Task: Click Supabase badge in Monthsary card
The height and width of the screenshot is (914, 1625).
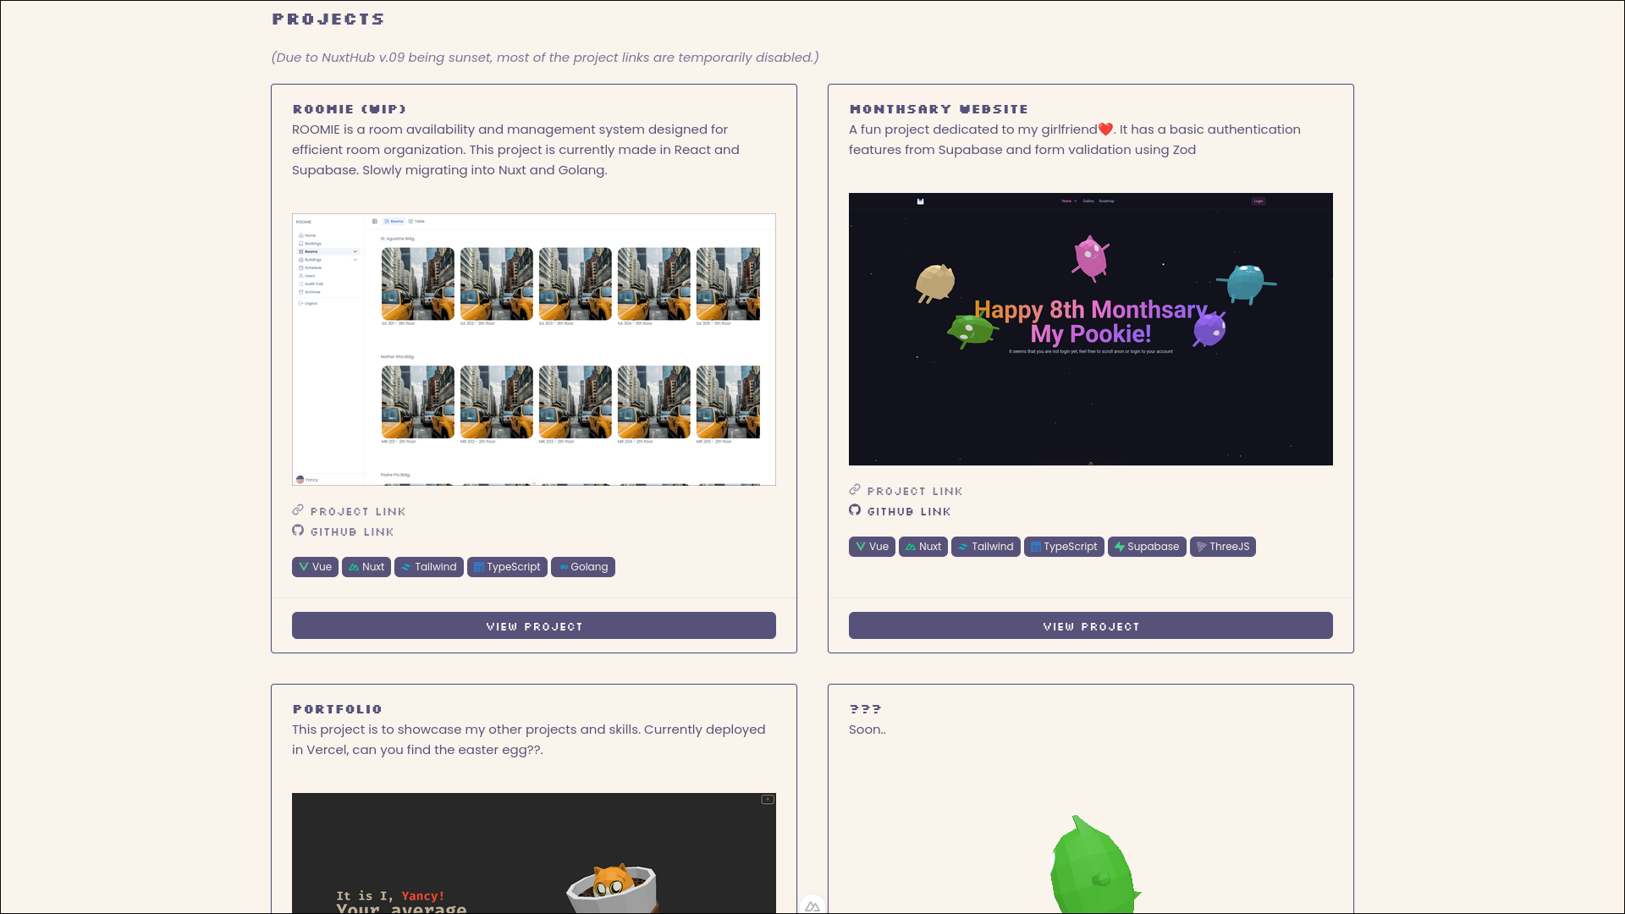Action: point(1146,547)
